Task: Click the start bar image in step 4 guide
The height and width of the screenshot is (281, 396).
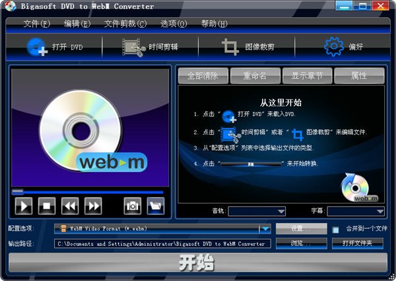Action: (x=251, y=164)
